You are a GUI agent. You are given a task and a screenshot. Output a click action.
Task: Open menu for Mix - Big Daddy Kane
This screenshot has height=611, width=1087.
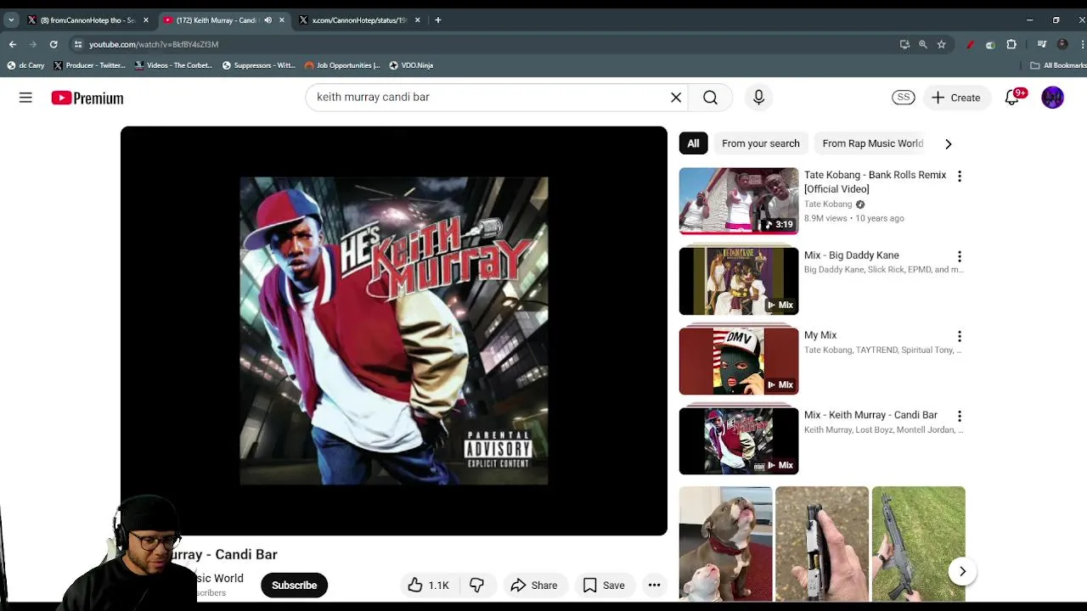click(x=960, y=256)
